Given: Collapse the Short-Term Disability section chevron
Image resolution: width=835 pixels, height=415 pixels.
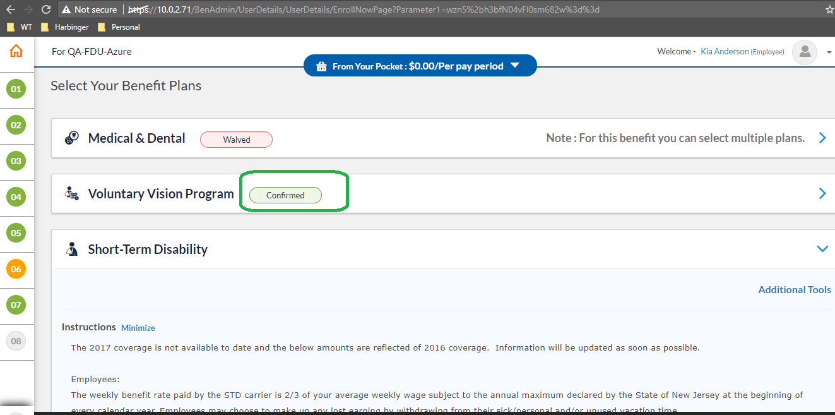Looking at the screenshot, I should 822,249.
